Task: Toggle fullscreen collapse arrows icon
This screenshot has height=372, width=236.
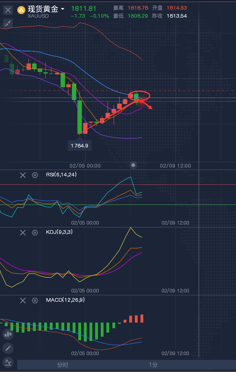Action: tap(8, 23)
